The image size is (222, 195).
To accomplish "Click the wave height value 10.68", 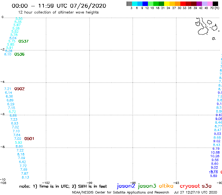I will tap(215, 152).
